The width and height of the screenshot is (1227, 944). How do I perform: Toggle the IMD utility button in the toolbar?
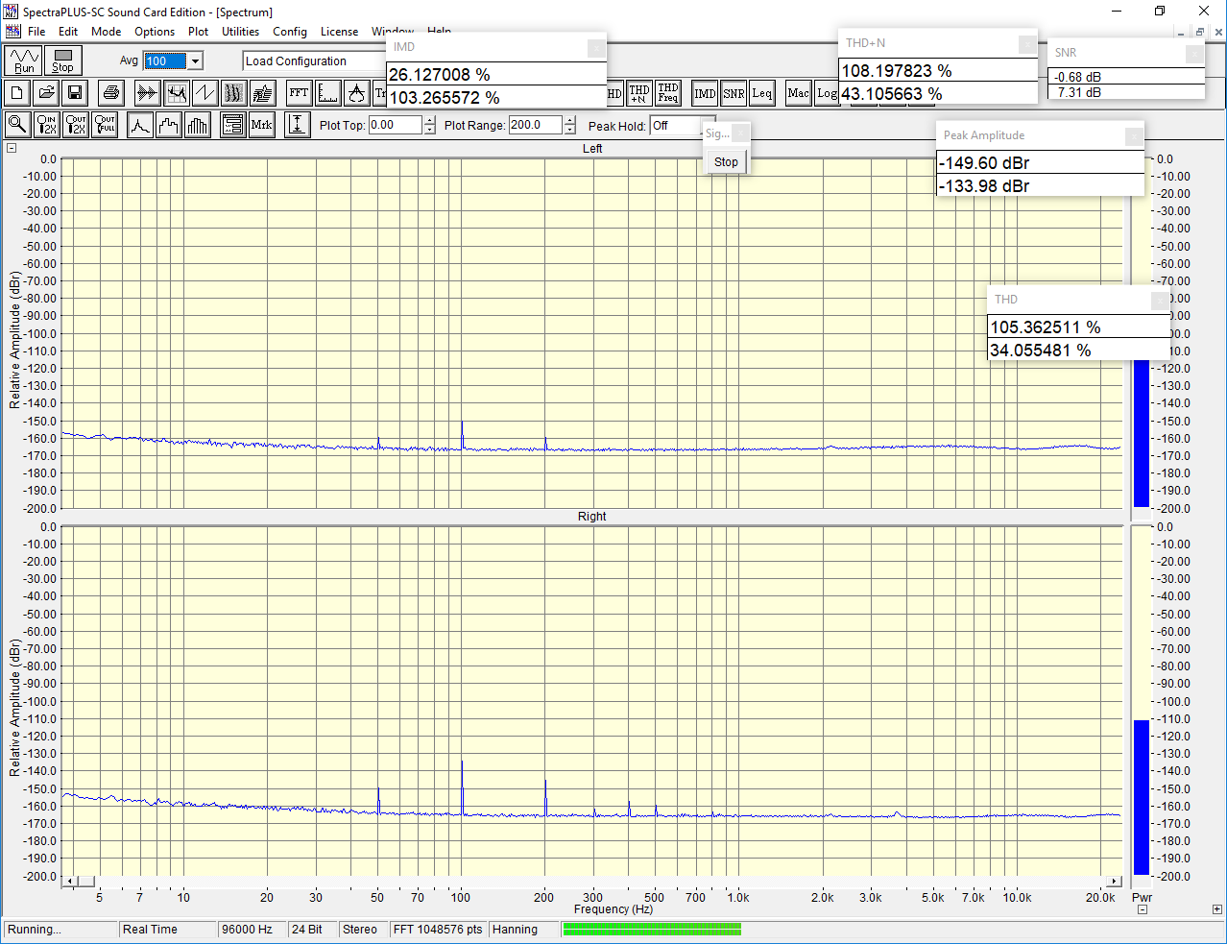705,93
